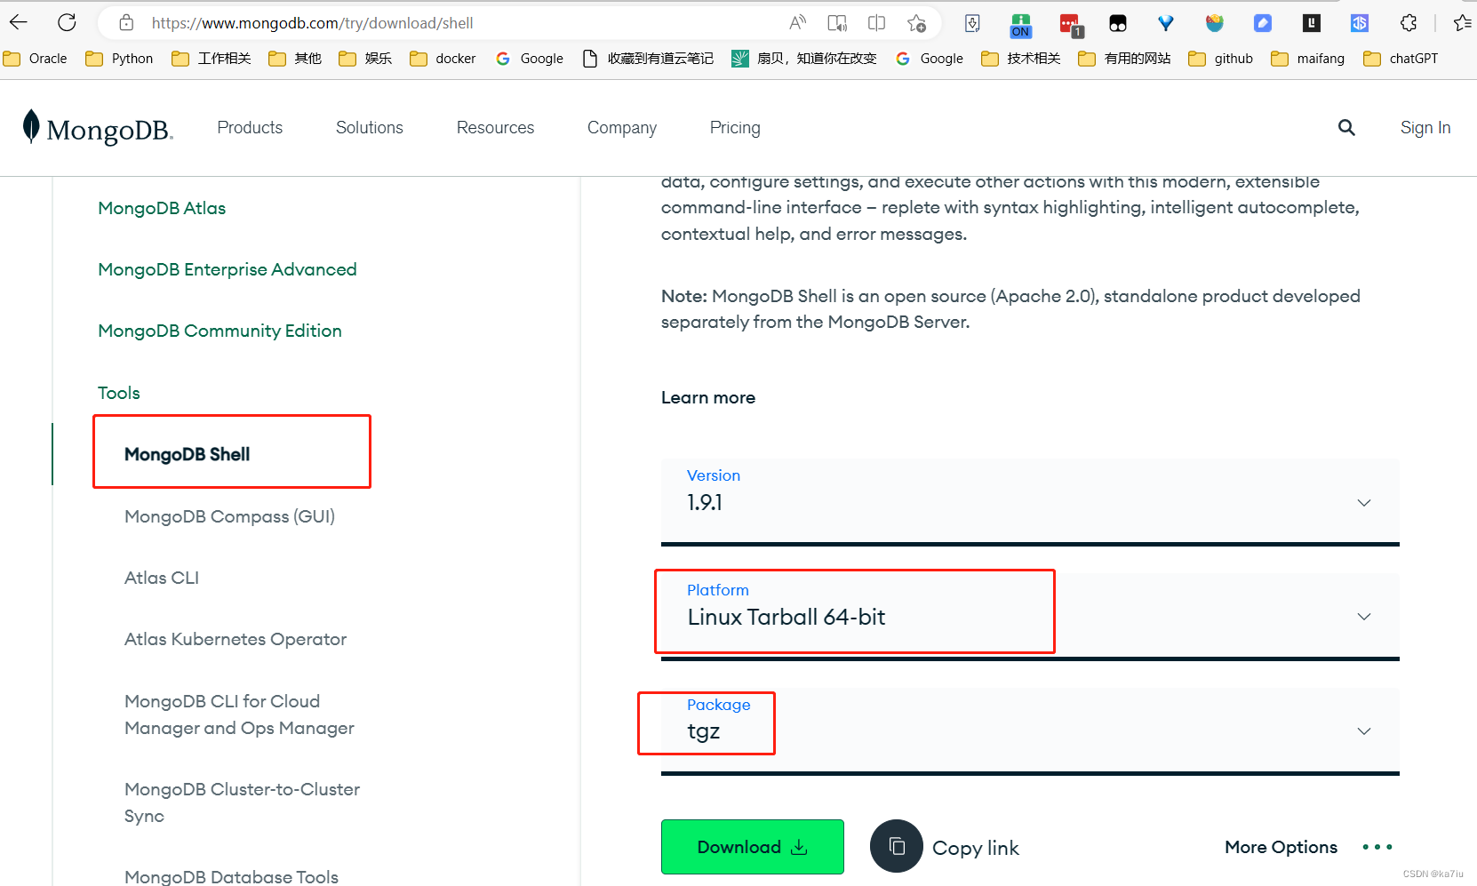Image resolution: width=1477 pixels, height=886 pixels.
Task: Refresh the page
Action: (67, 22)
